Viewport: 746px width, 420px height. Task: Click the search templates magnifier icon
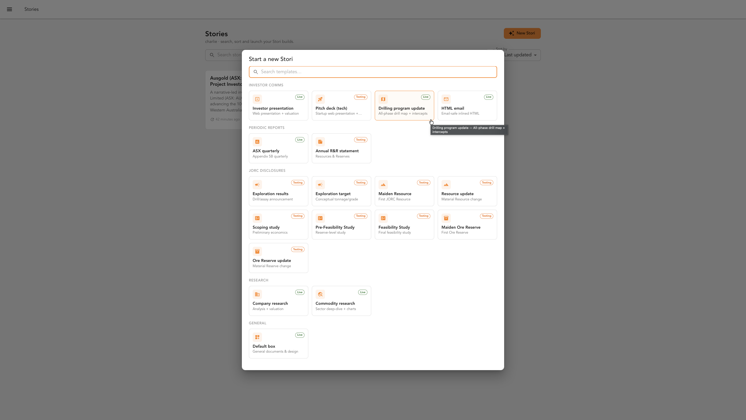tap(256, 72)
